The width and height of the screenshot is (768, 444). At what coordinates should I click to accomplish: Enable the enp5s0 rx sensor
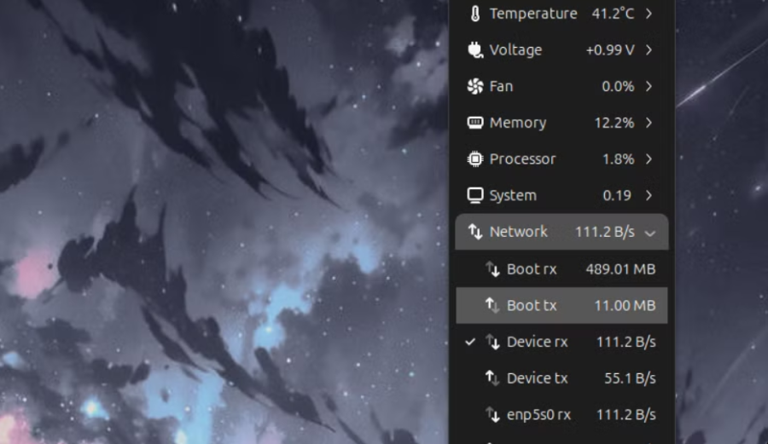(538, 415)
